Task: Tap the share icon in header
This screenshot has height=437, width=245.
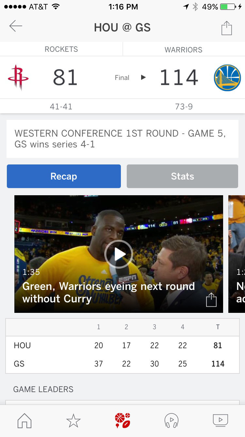Action: [226, 28]
